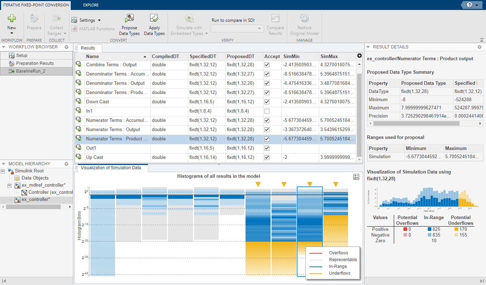
Task: Click the New workflow icon
Action: (x=11, y=19)
